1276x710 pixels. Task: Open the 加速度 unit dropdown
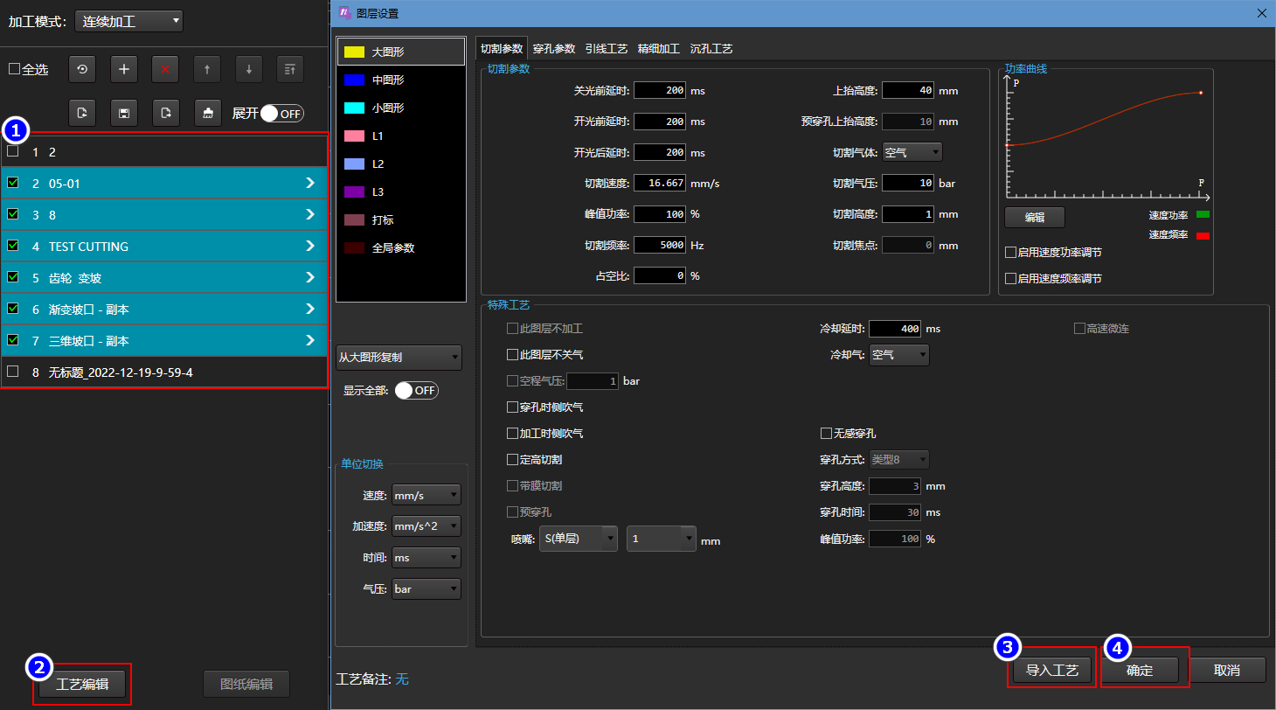point(426,526)
